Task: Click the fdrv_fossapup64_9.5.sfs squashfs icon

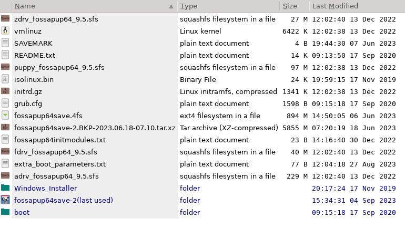Action: click(x=5, y=152)
